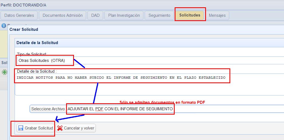Click the floppy disk save icon
284x140 pixels.
point(21,128)
